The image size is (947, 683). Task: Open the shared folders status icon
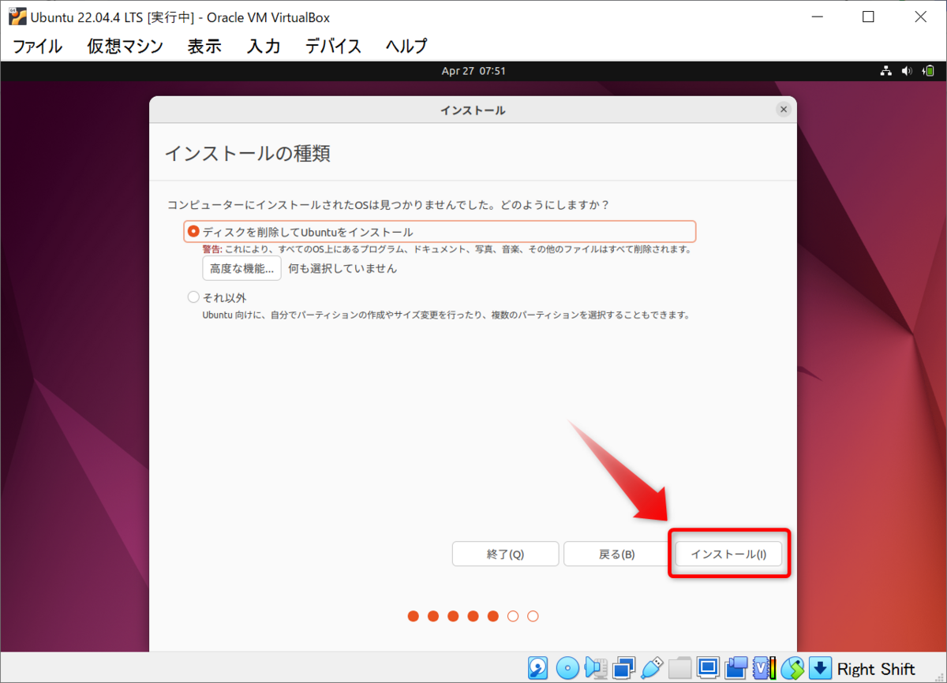[680, 668]
